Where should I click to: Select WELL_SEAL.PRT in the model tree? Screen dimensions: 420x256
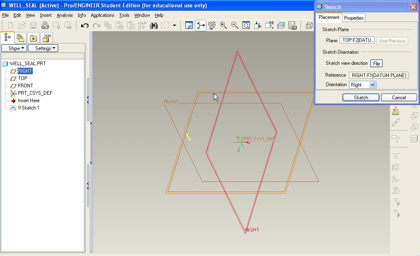(x=27, y=64)
